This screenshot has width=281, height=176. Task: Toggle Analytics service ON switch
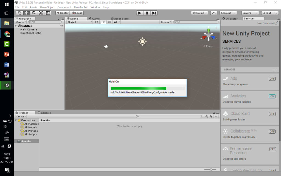tap(272, 96)
